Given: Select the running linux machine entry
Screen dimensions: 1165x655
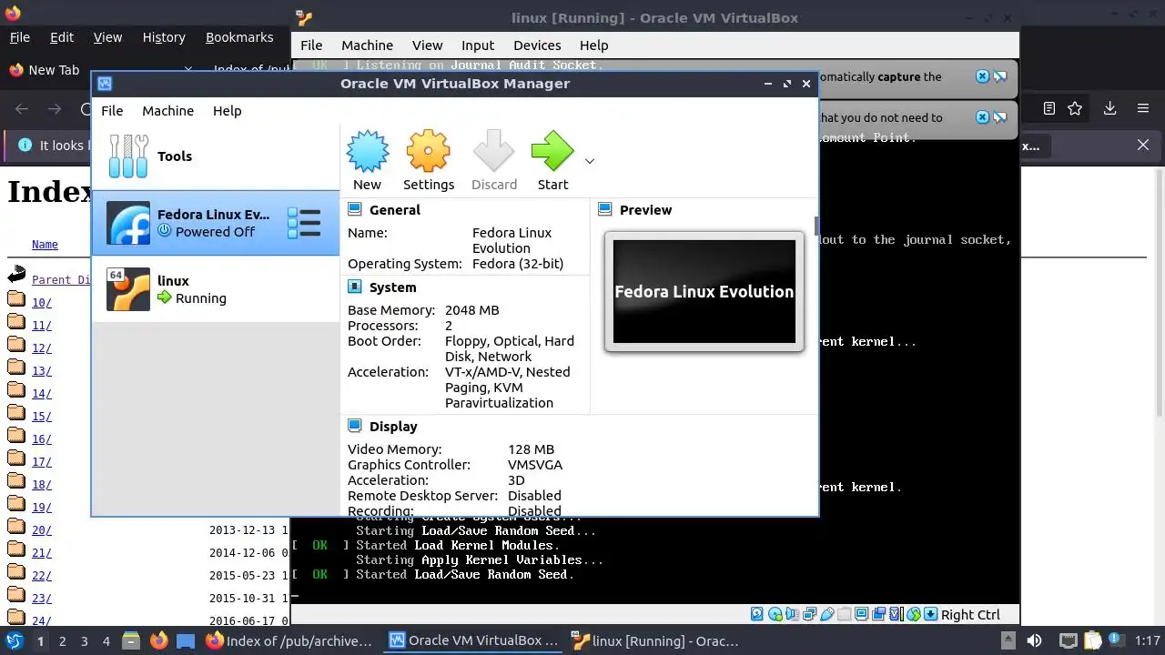Looking at the screenshot, I should [x=216, y=289].
